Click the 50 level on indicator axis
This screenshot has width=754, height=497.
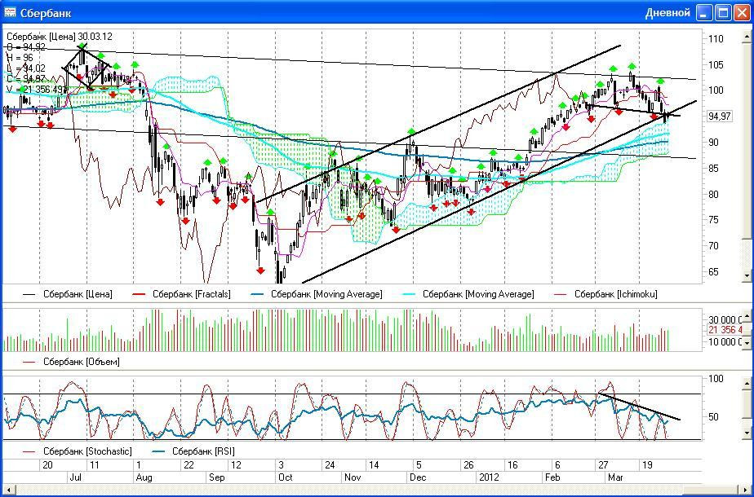coord(715,417)
